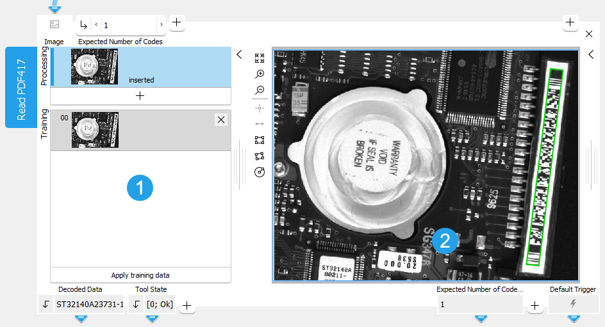
Task: Increment top Expected Number of Codes value
Action: click(x=161, y=25)
